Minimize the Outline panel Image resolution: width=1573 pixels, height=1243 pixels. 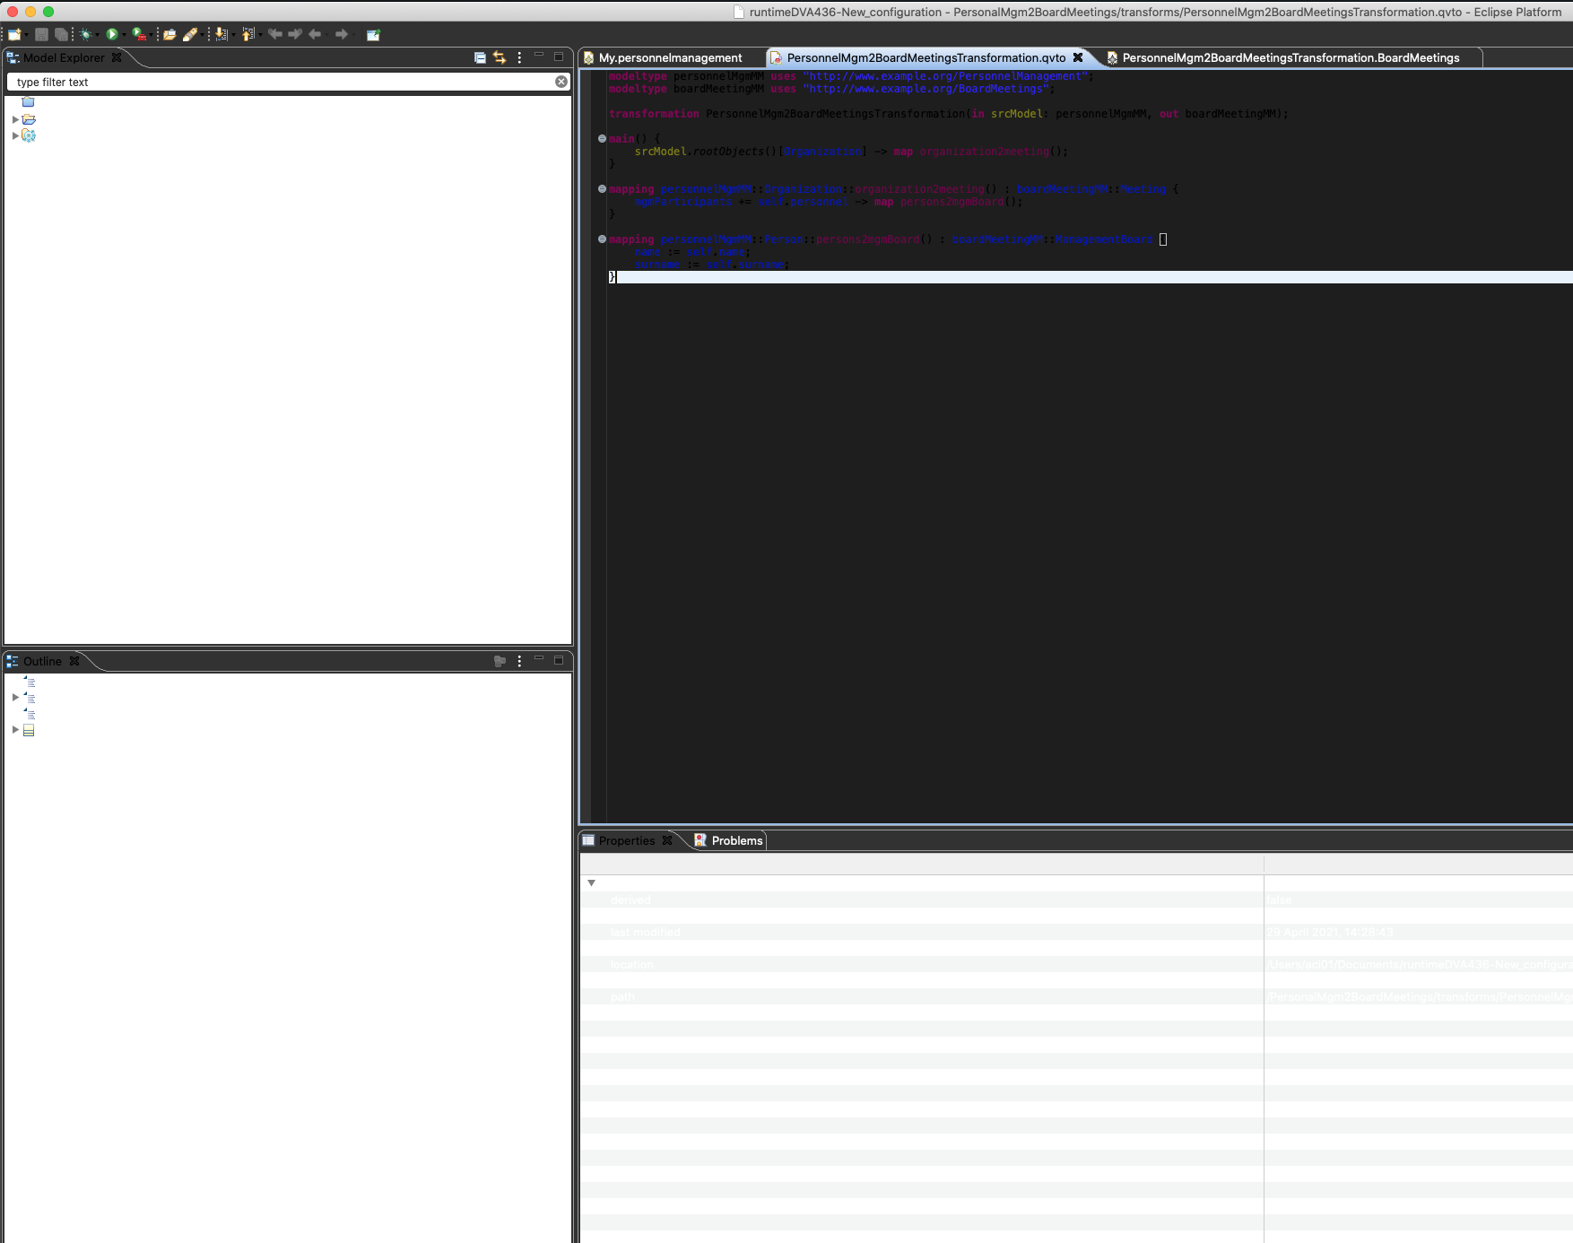[x=539, y=659]
